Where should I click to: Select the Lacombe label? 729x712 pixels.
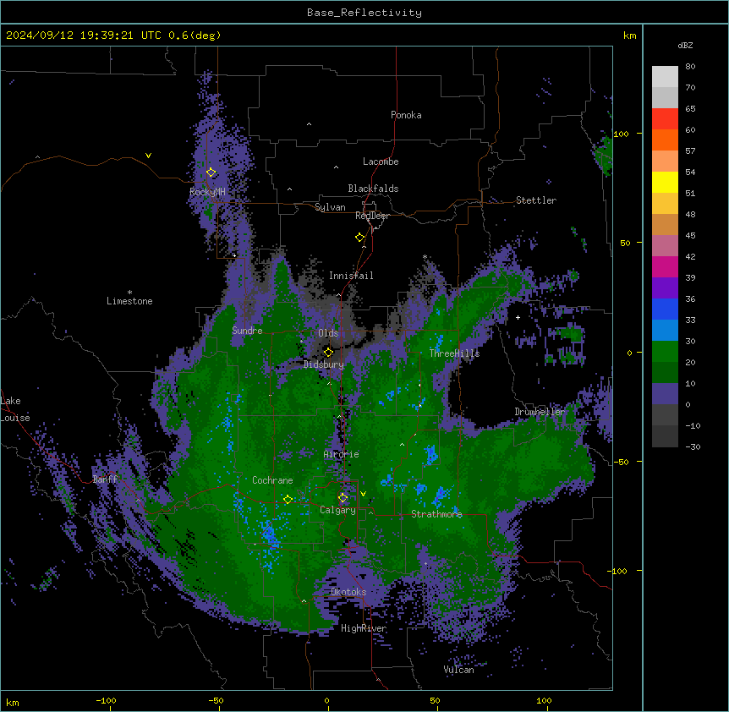click(x=381, y=162)
